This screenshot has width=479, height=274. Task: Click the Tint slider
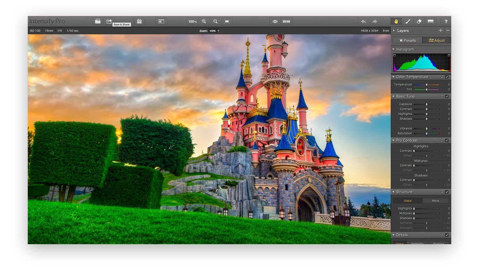pyautogui.click(x=427, y=89)
